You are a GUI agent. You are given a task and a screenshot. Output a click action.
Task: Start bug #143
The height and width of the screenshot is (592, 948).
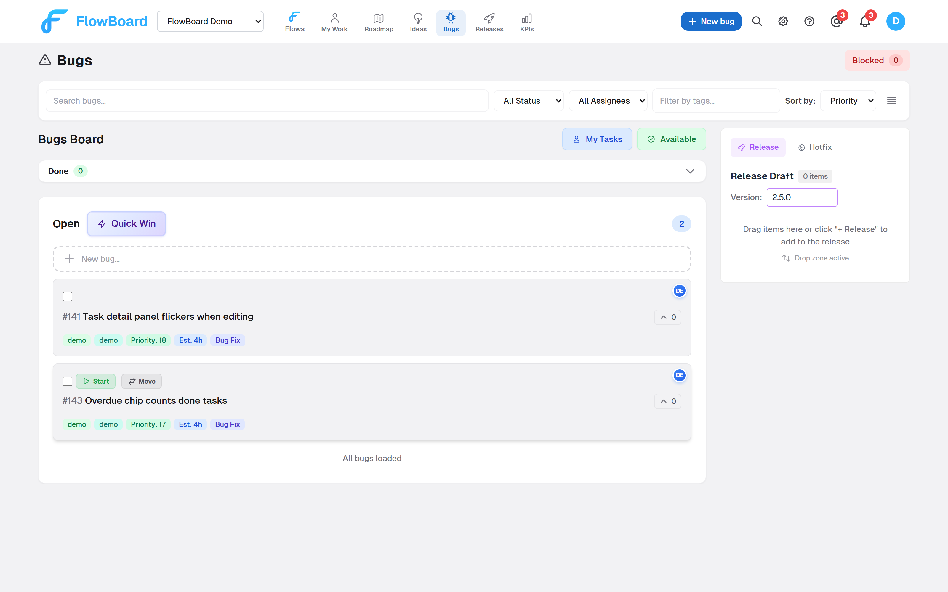click(x=96, y=381)
